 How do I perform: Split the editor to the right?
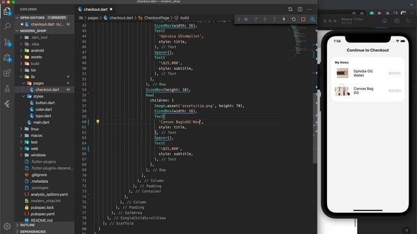[x=300, y=9]
